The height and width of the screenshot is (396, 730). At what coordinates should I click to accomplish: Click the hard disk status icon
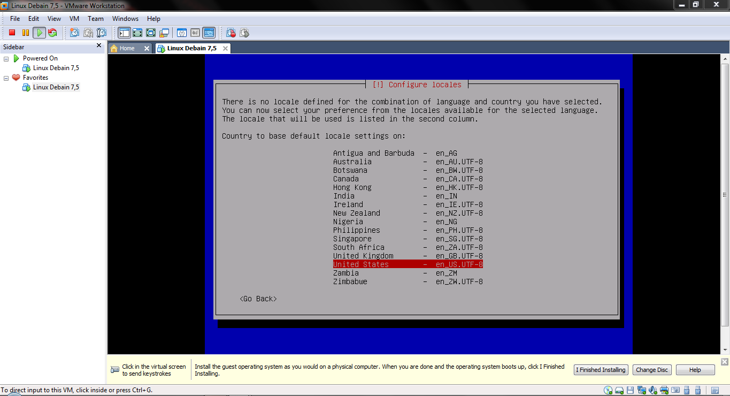[x=619, y=390]
